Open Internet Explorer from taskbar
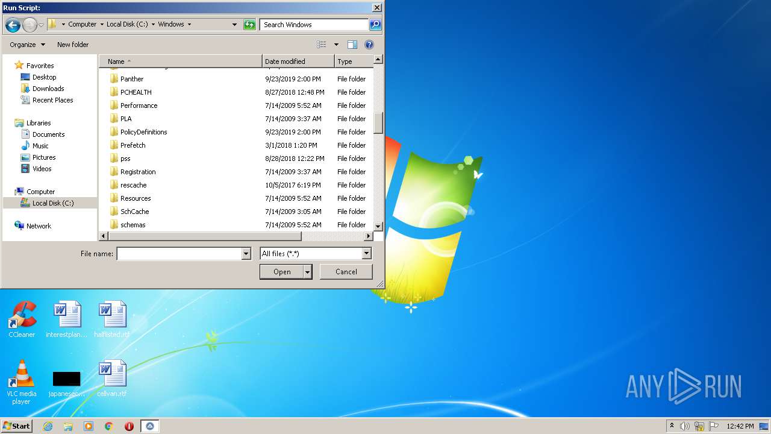 coord(48,426)
